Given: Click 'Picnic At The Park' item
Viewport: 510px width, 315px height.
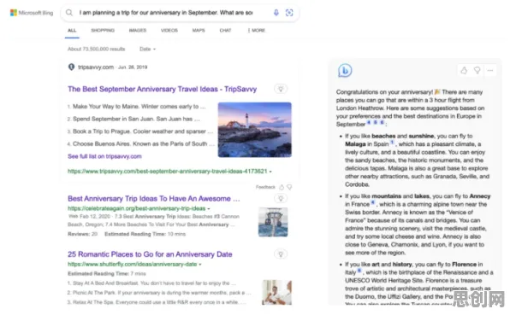Looking at the screenshot, I should click(x=159, y=293).
